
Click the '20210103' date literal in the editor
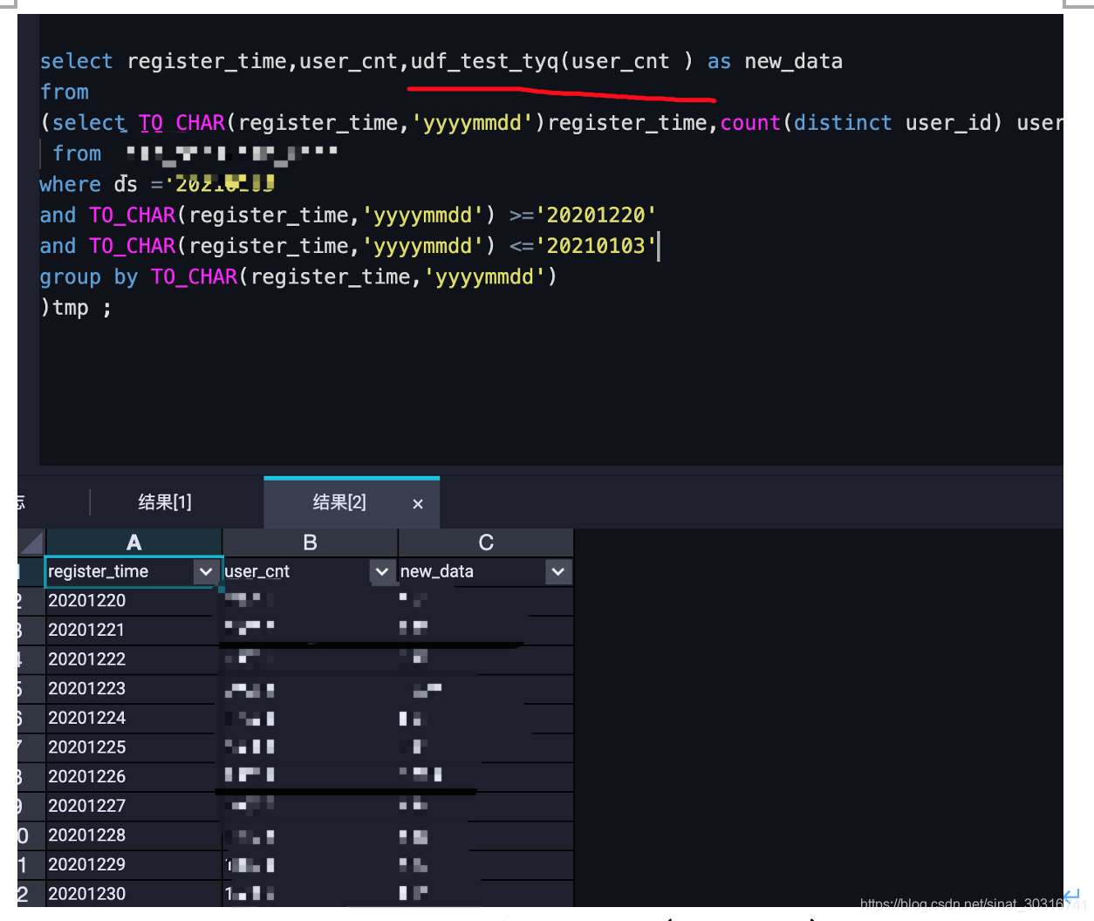coord(596,246)
